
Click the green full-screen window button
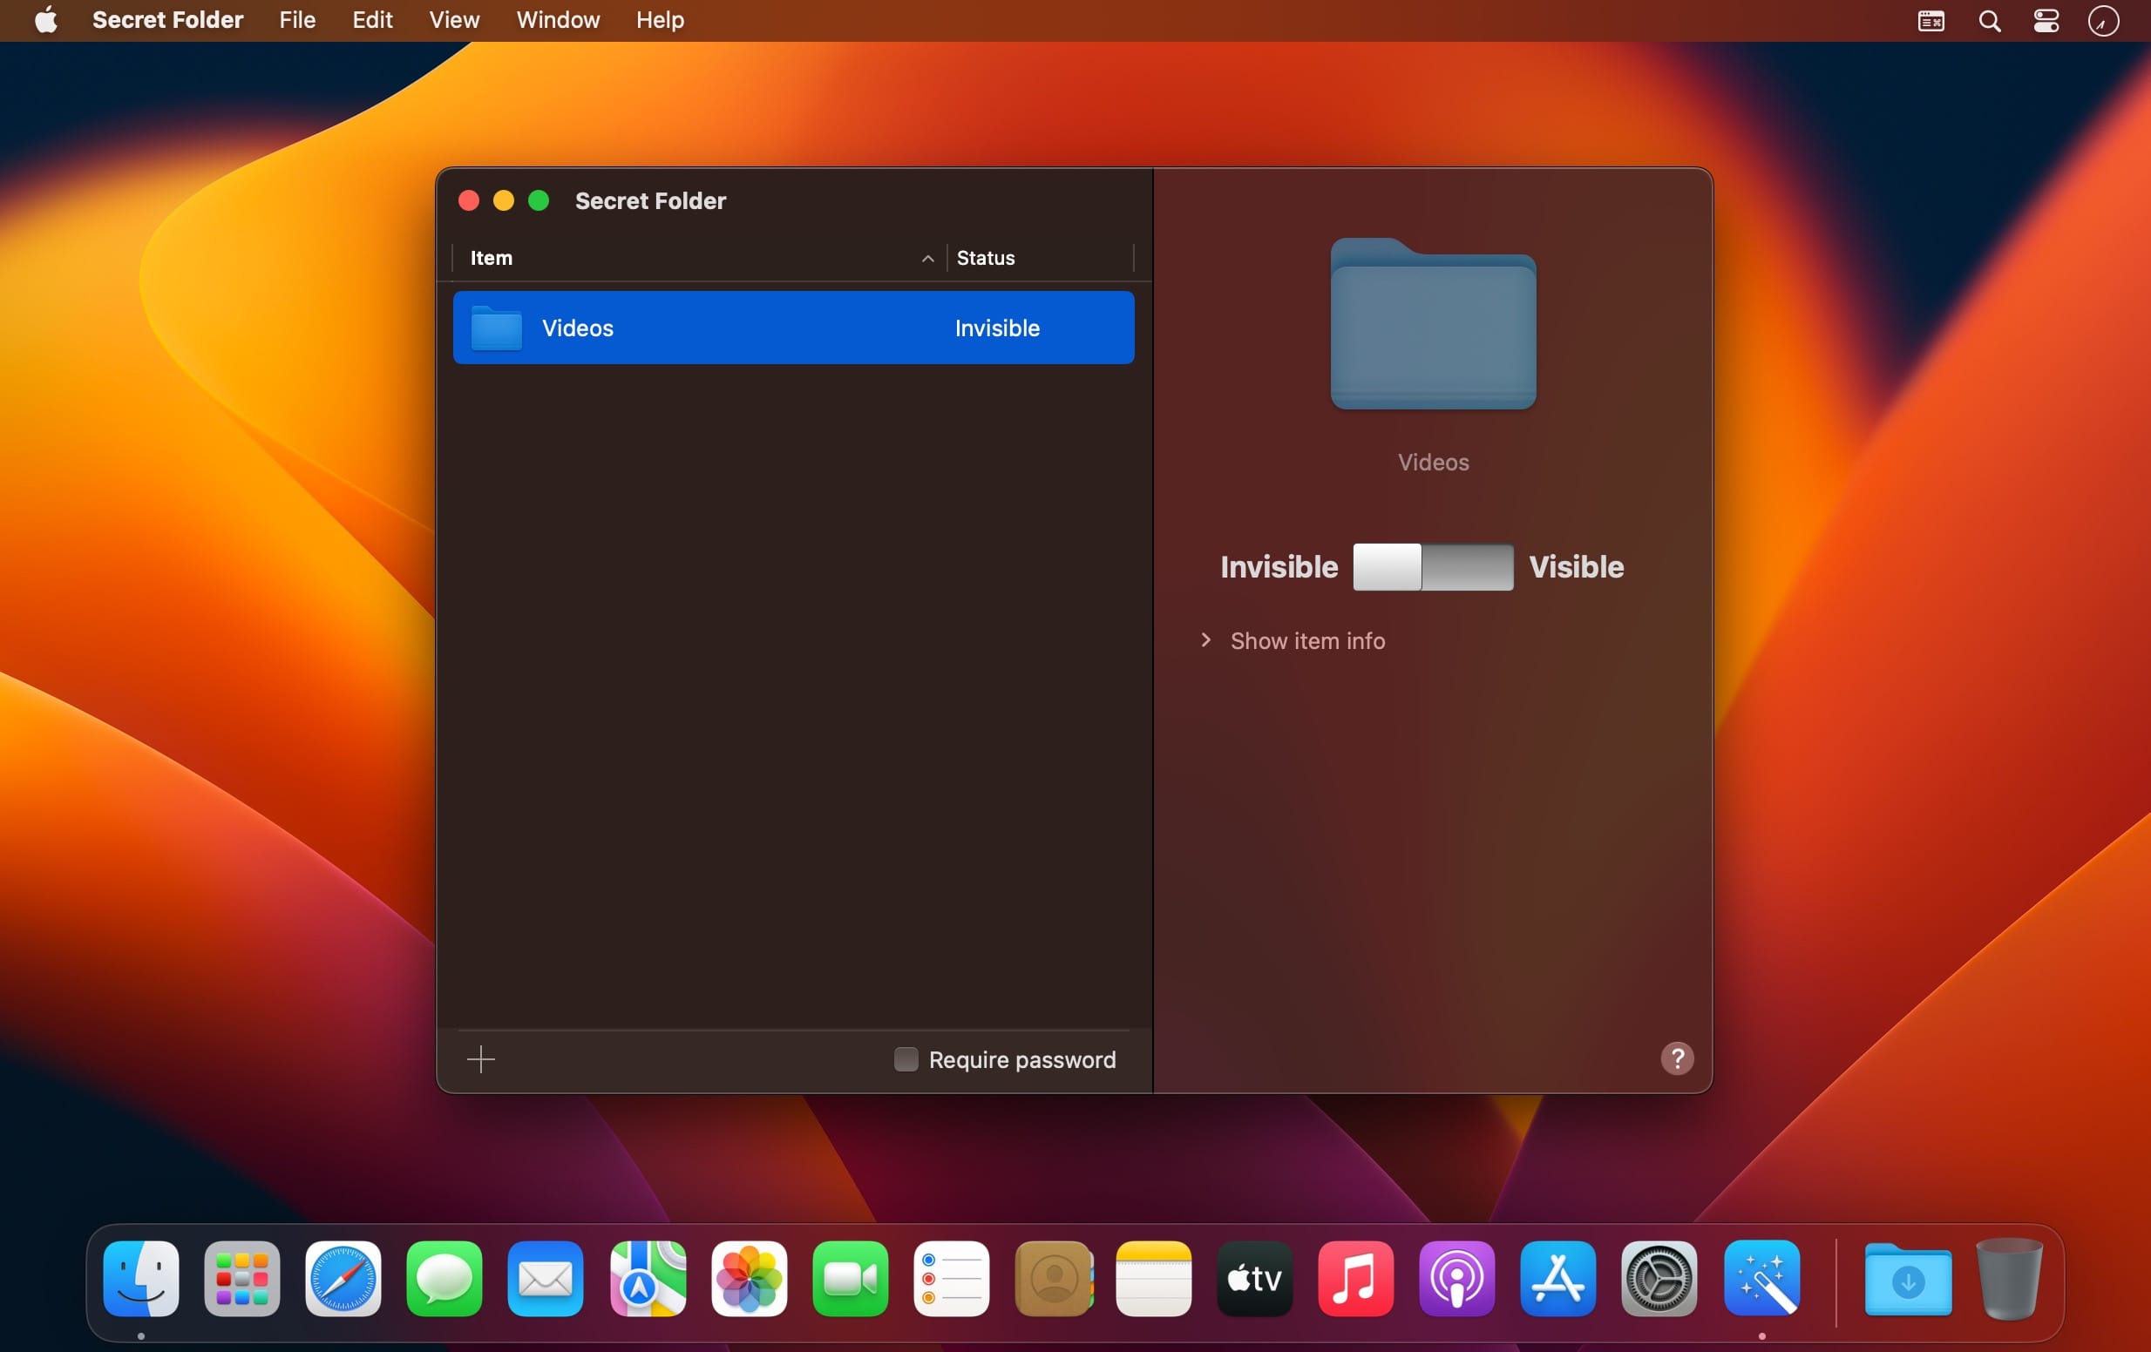pos(539,200)
